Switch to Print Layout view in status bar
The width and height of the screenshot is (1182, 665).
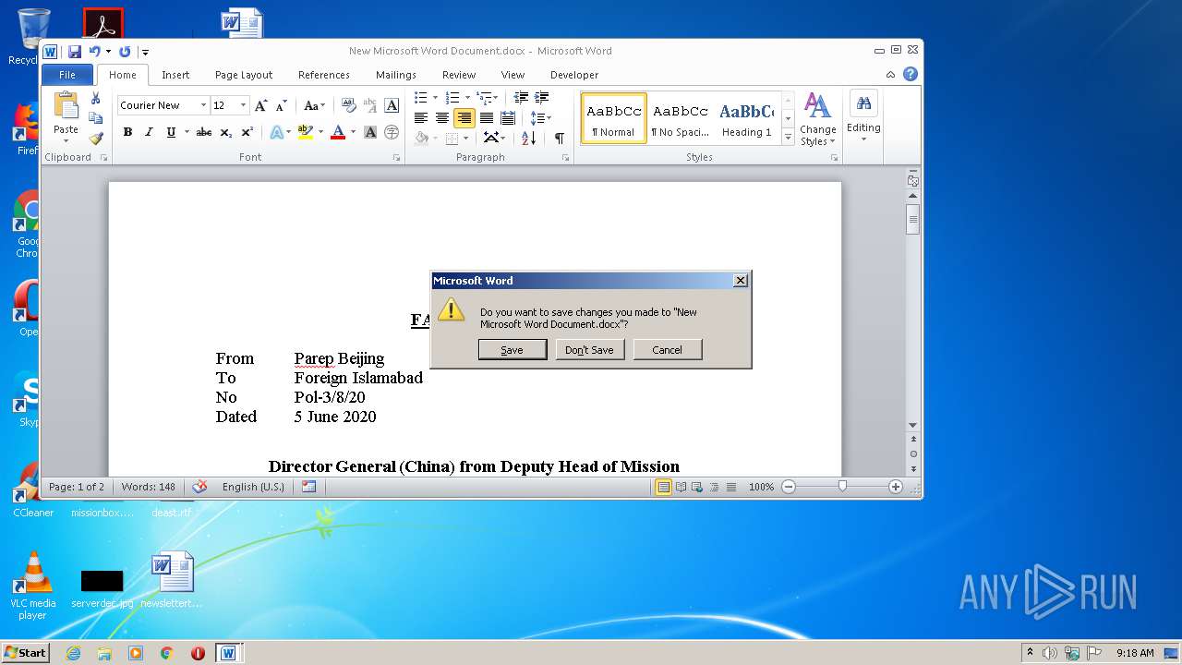pos(663,487)
